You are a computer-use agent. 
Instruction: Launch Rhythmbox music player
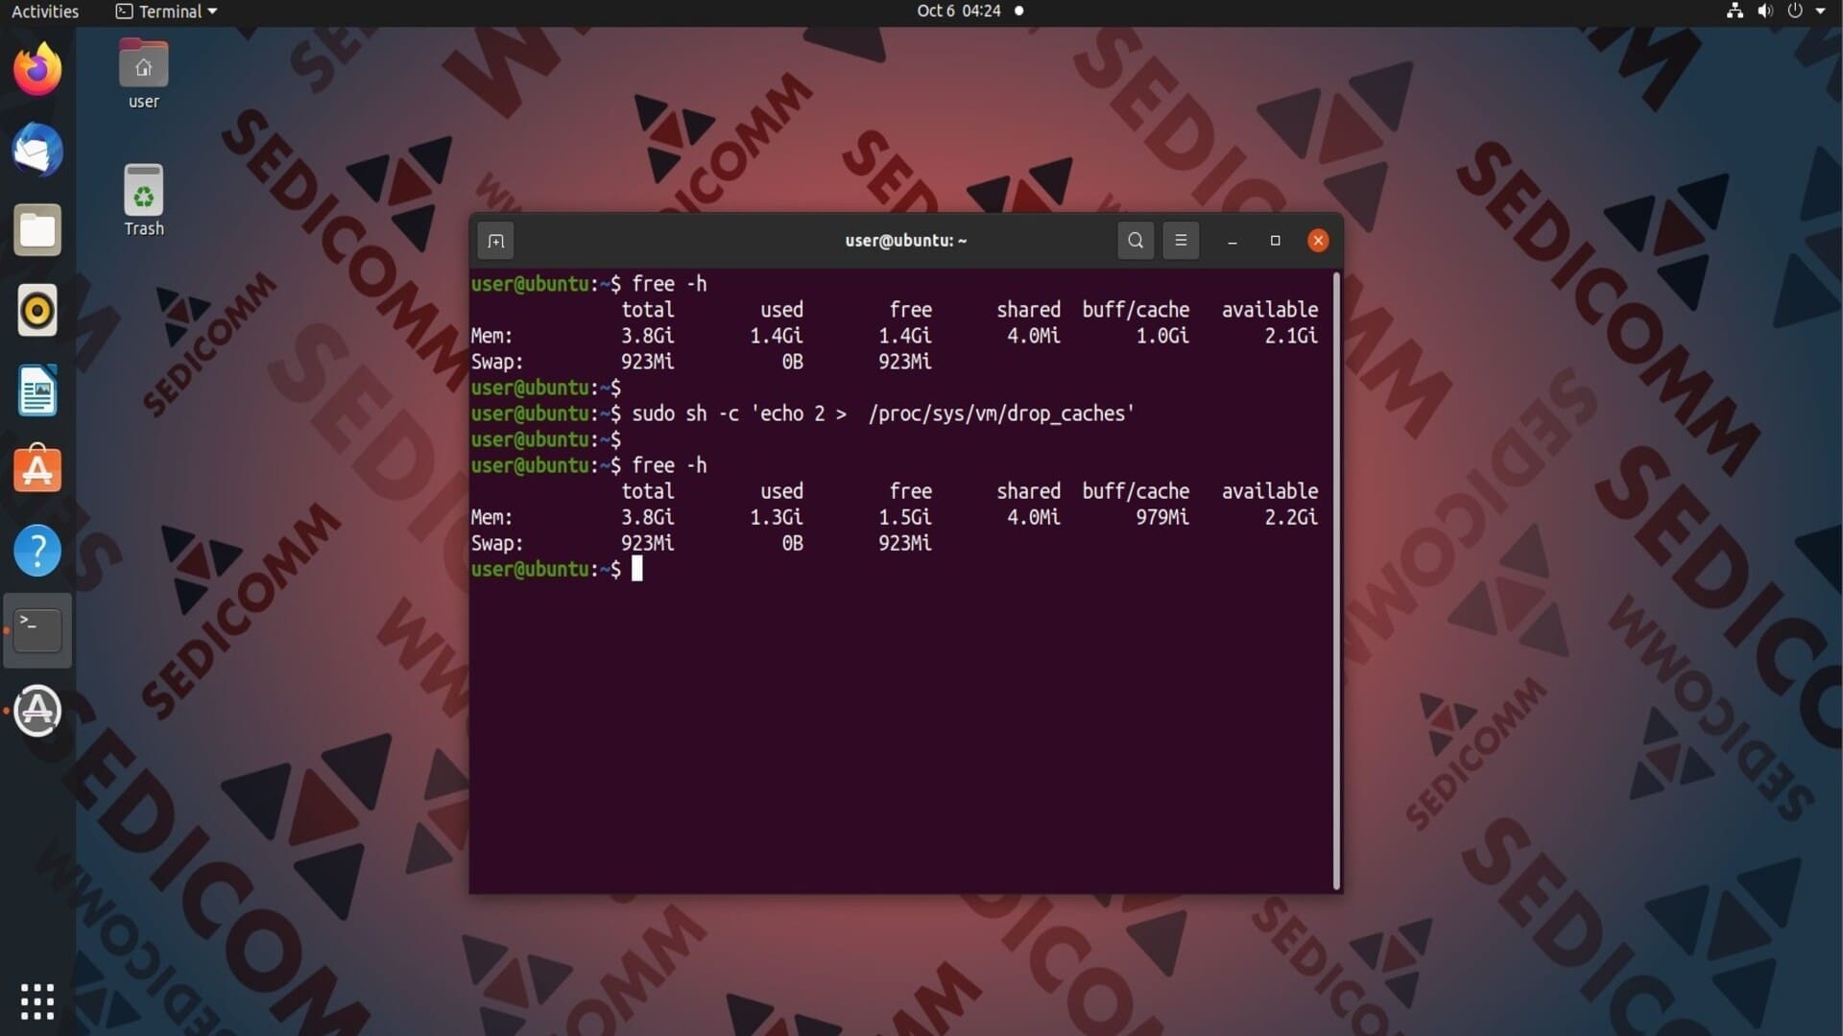[x=37, y=311]
